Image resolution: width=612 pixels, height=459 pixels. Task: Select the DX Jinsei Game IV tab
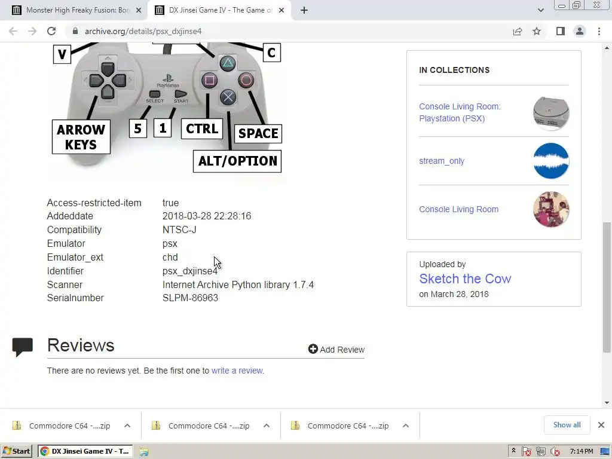220,10
